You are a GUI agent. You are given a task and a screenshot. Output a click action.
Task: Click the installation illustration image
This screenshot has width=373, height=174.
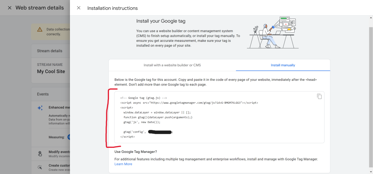272,32
